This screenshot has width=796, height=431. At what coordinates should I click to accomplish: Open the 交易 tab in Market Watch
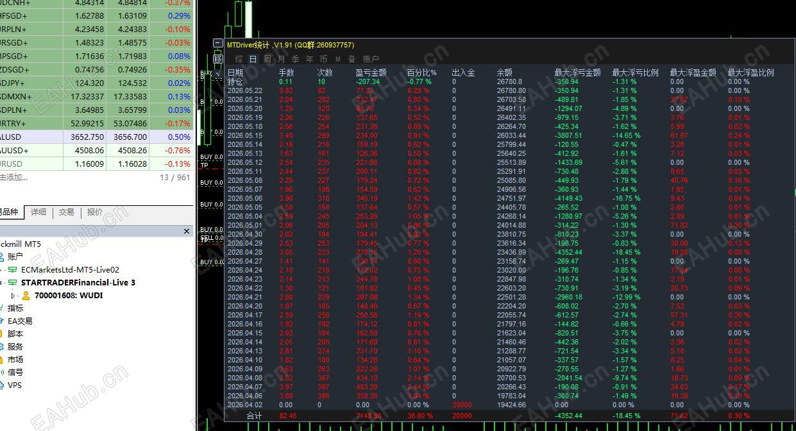coord(67,212)
